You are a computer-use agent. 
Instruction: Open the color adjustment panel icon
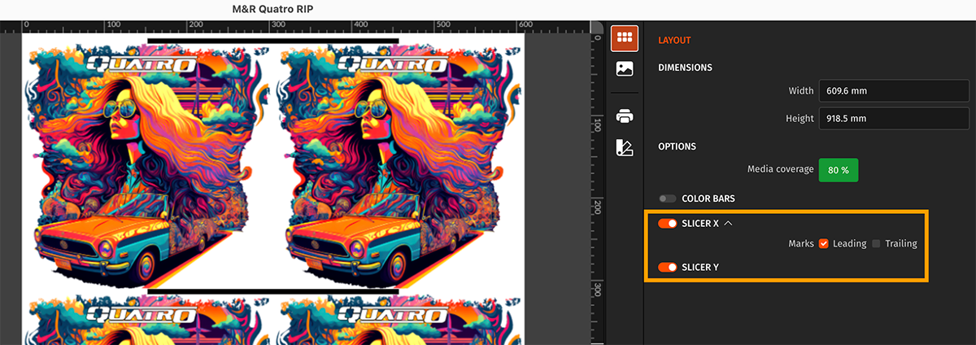pyautogui.click(x=625, y=147)
